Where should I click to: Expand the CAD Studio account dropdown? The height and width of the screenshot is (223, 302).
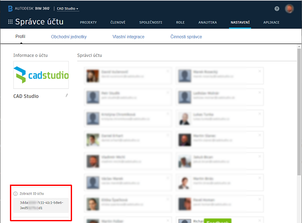coord(68,9)
